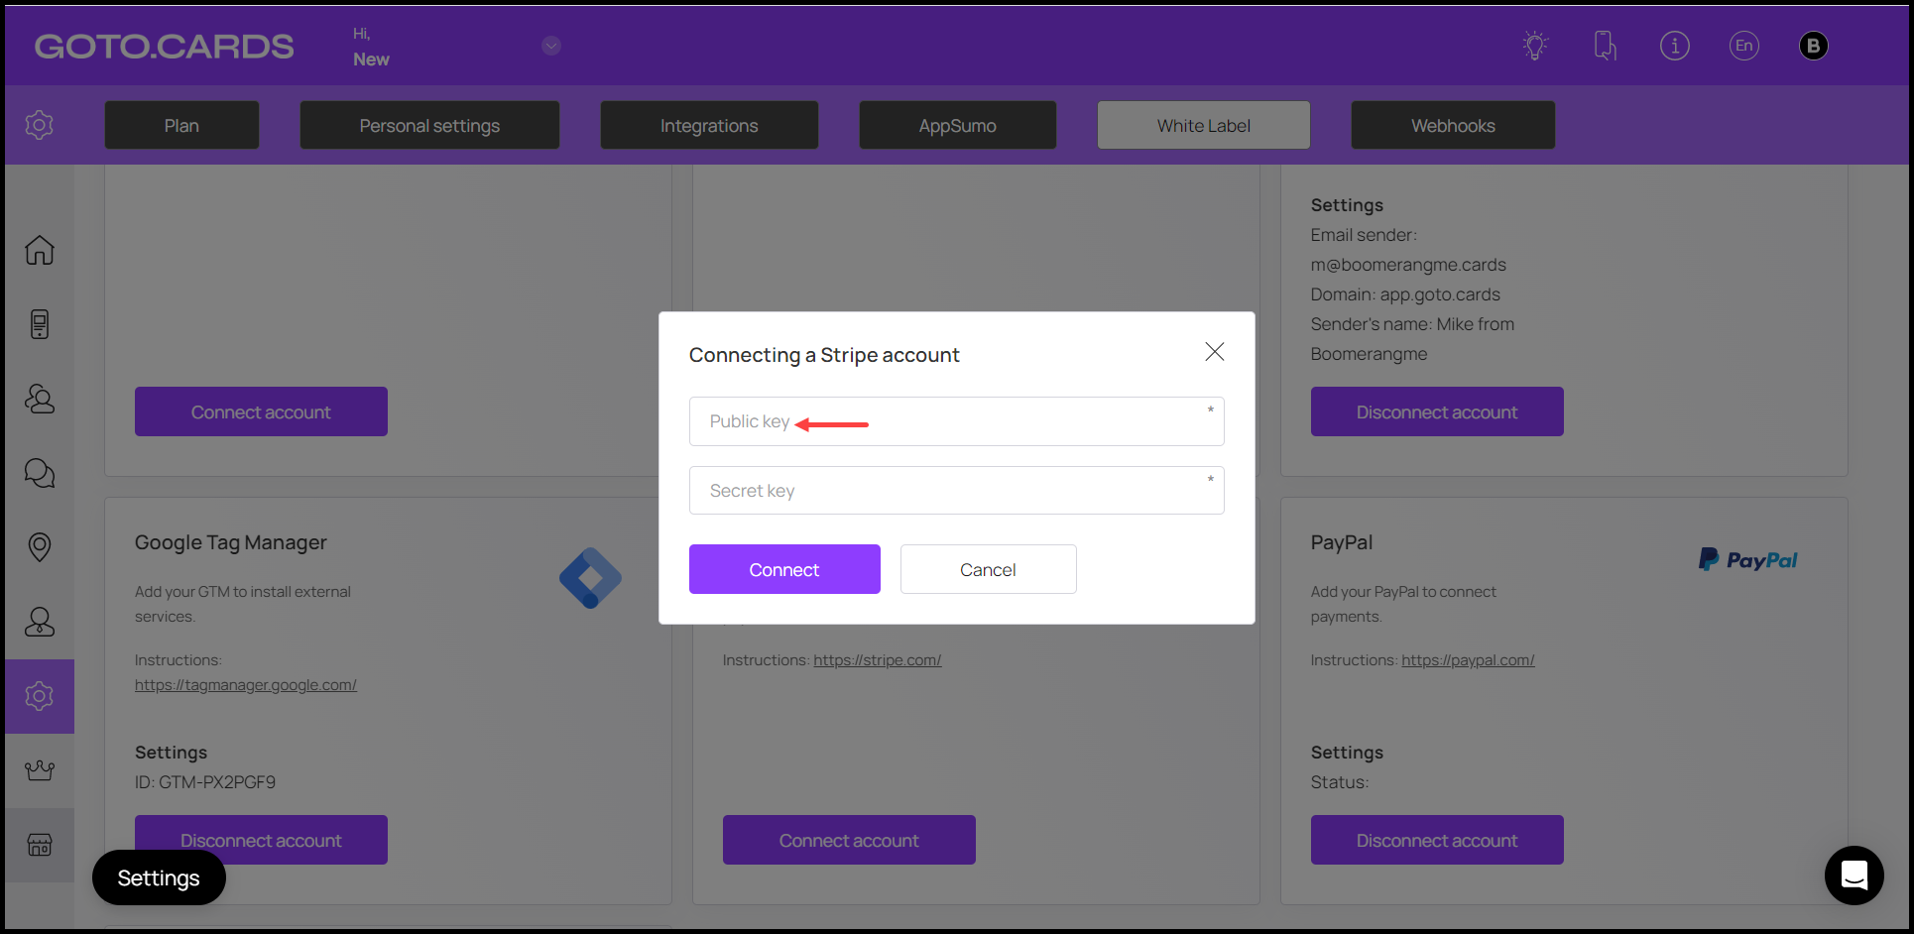Screen dimensions: 1914x934
Task: Open the live chat support bubble
Action: [x=1854, y=875]
